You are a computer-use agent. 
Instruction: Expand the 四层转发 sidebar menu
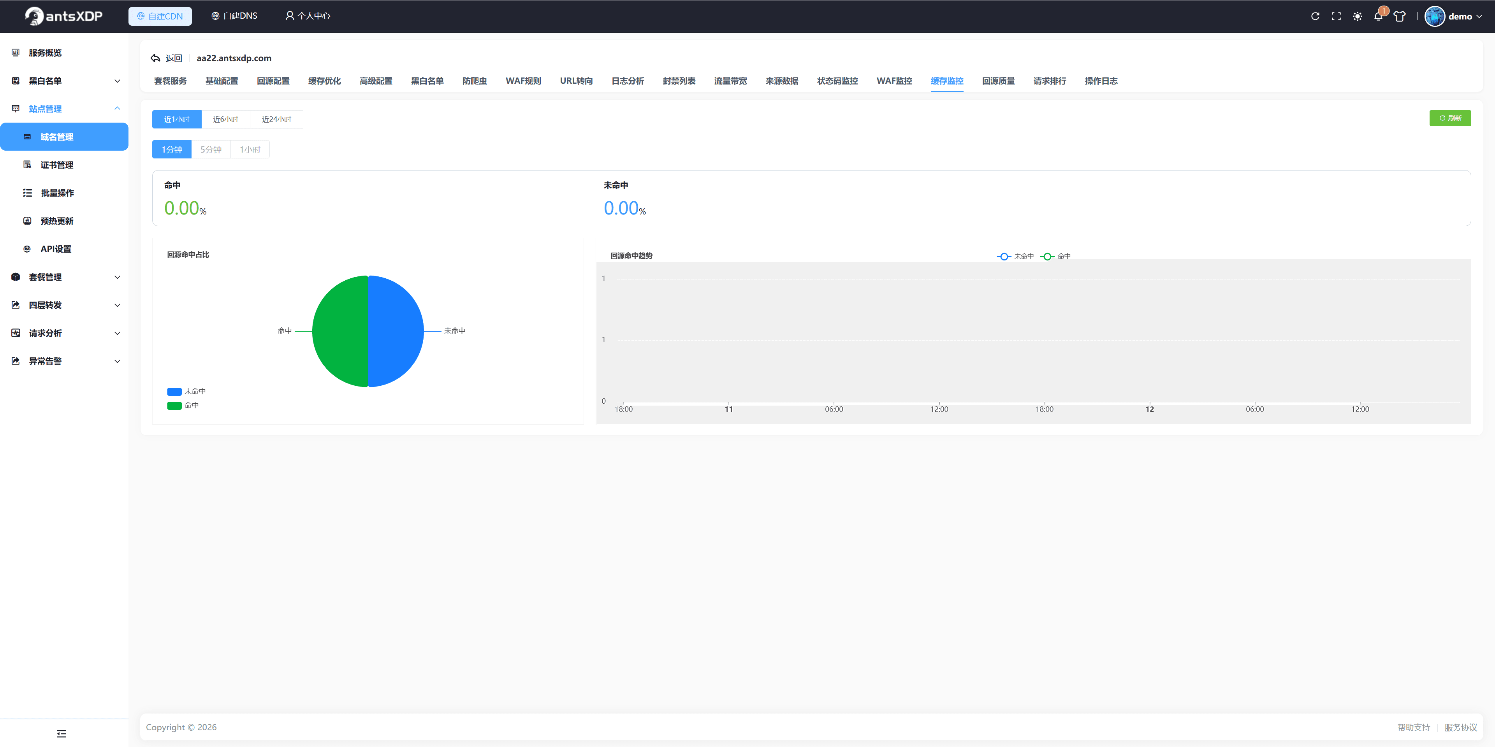coord(64,305)
